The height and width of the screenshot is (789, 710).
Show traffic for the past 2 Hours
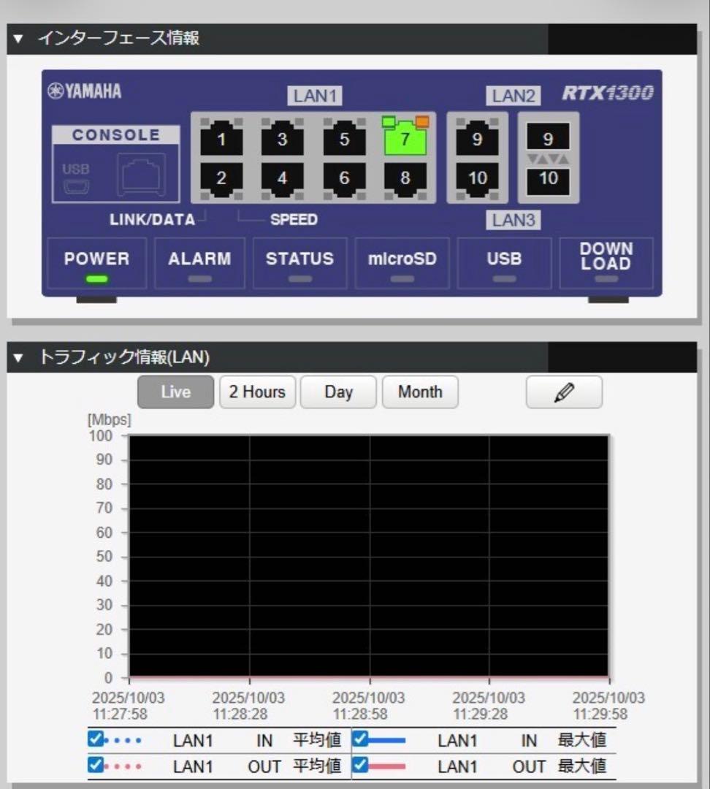point(256,392)
